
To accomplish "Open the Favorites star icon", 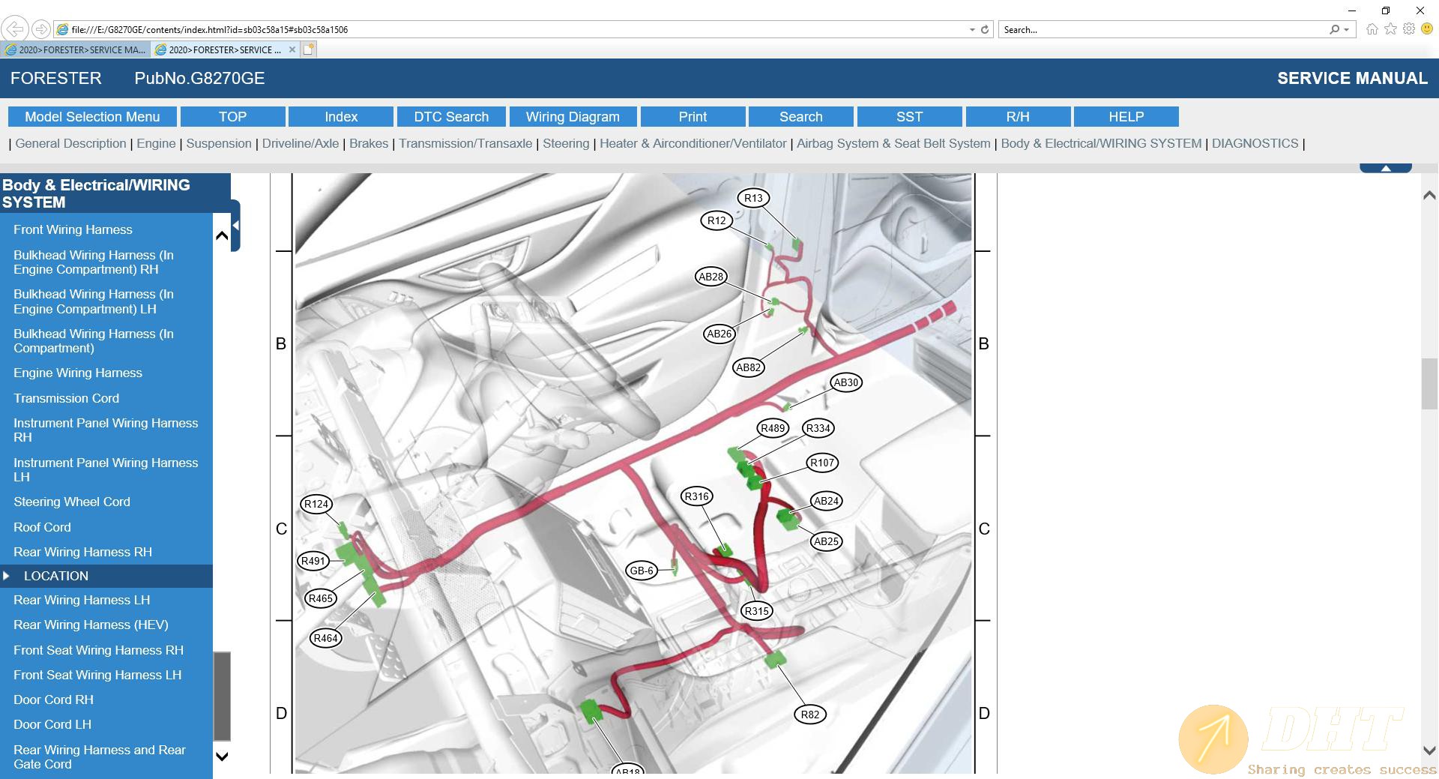I will (1390, 29).
